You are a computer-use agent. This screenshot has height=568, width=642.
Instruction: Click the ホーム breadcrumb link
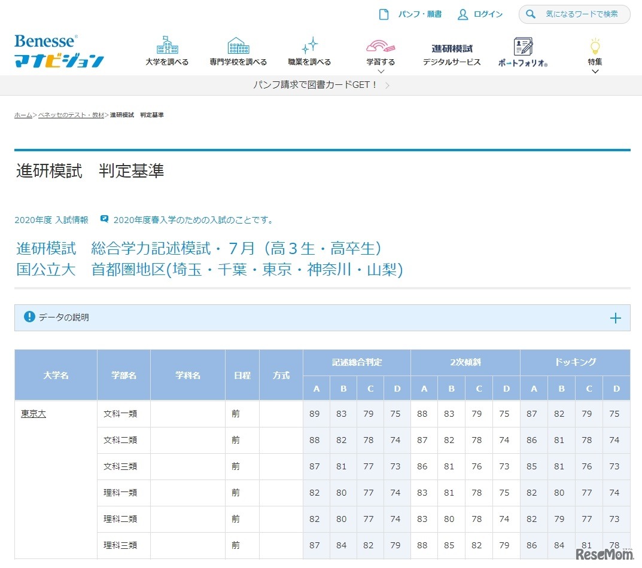pos(23,115)
